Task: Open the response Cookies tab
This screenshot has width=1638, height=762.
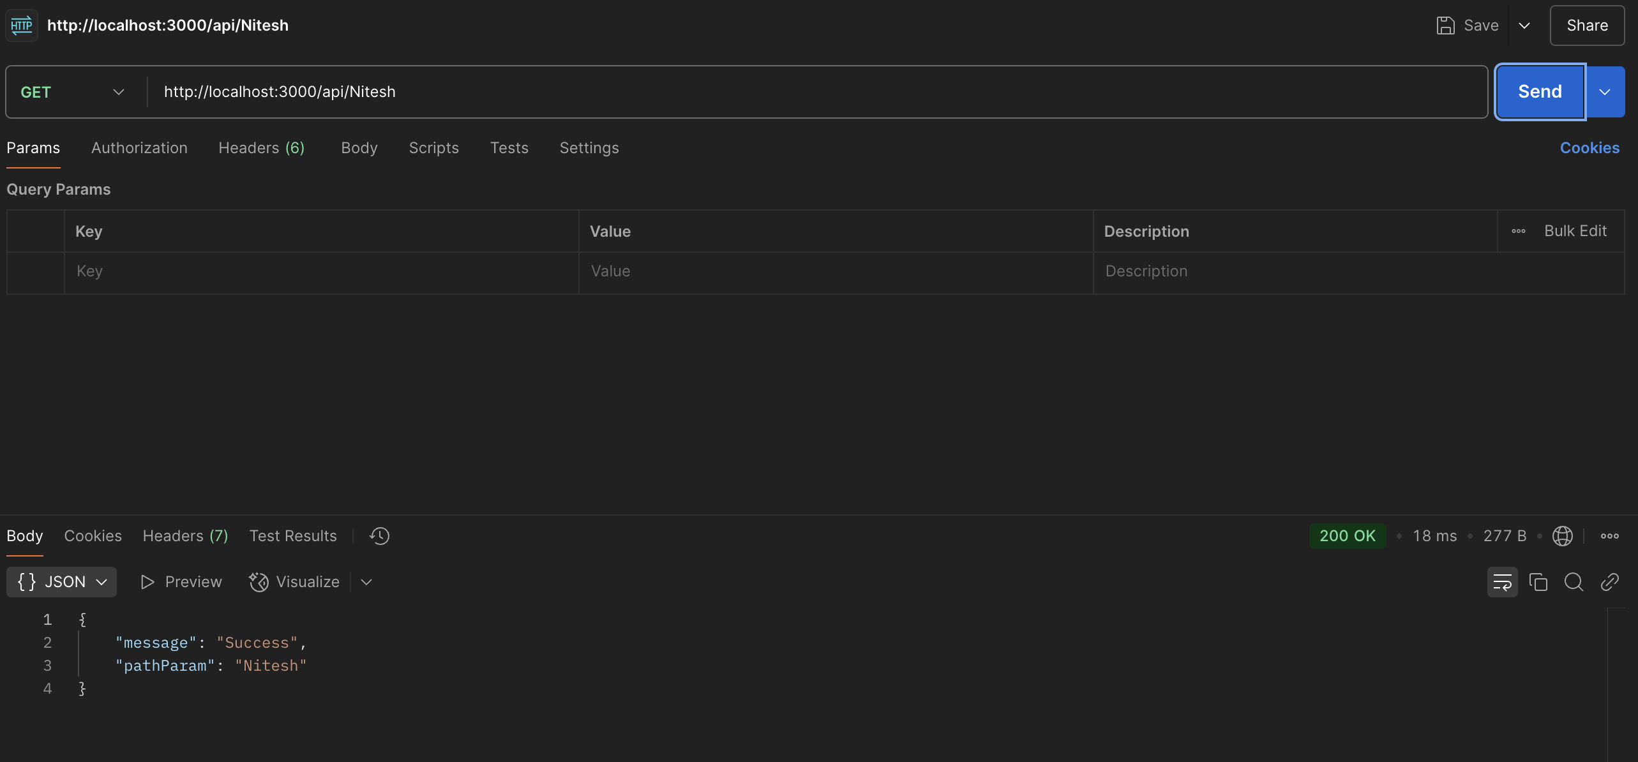Action: (x=93, y=536)
